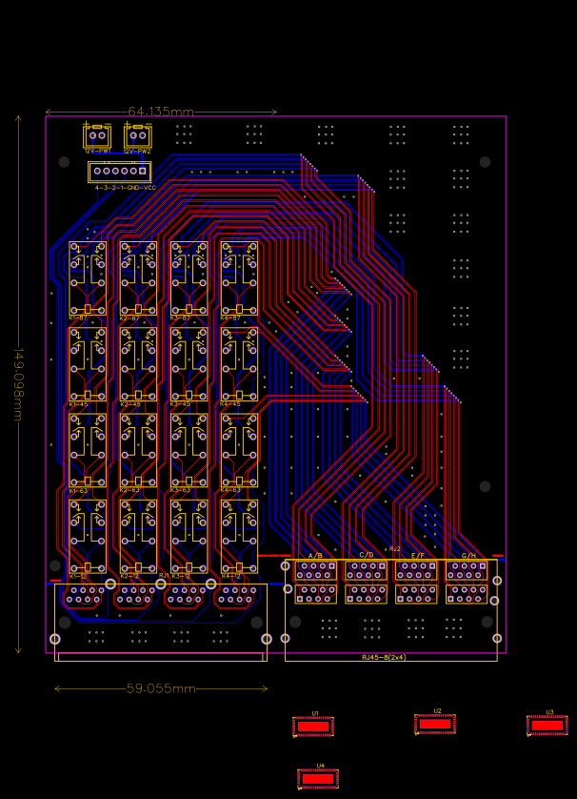Screen dimensions: 577x799
Task: Select relay K3-12 footprint
Action: pyautogui.click(x=189, y=537)
